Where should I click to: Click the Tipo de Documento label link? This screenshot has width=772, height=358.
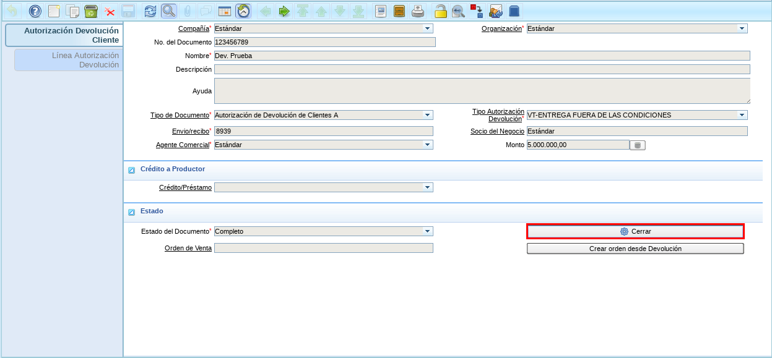pos(180,115)
